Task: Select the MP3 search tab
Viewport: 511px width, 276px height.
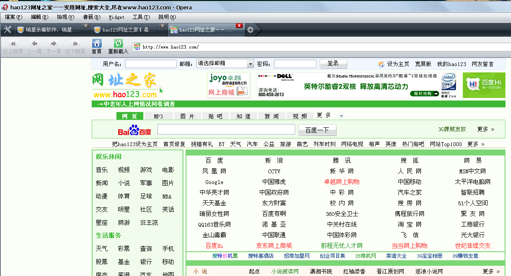Action: pyautogui.click(x=158, y=116)
